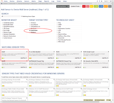The image size is (114, 103).
Task: Click the red down-sensors status badge
Action: [x=84, y=6]
